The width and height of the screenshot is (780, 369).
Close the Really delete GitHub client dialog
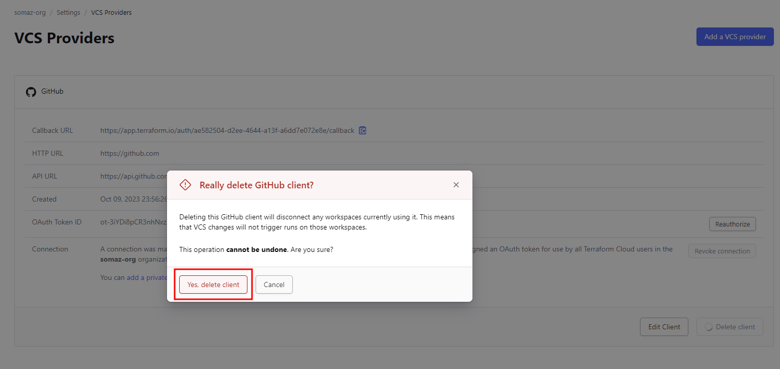[x=456, y=185]
